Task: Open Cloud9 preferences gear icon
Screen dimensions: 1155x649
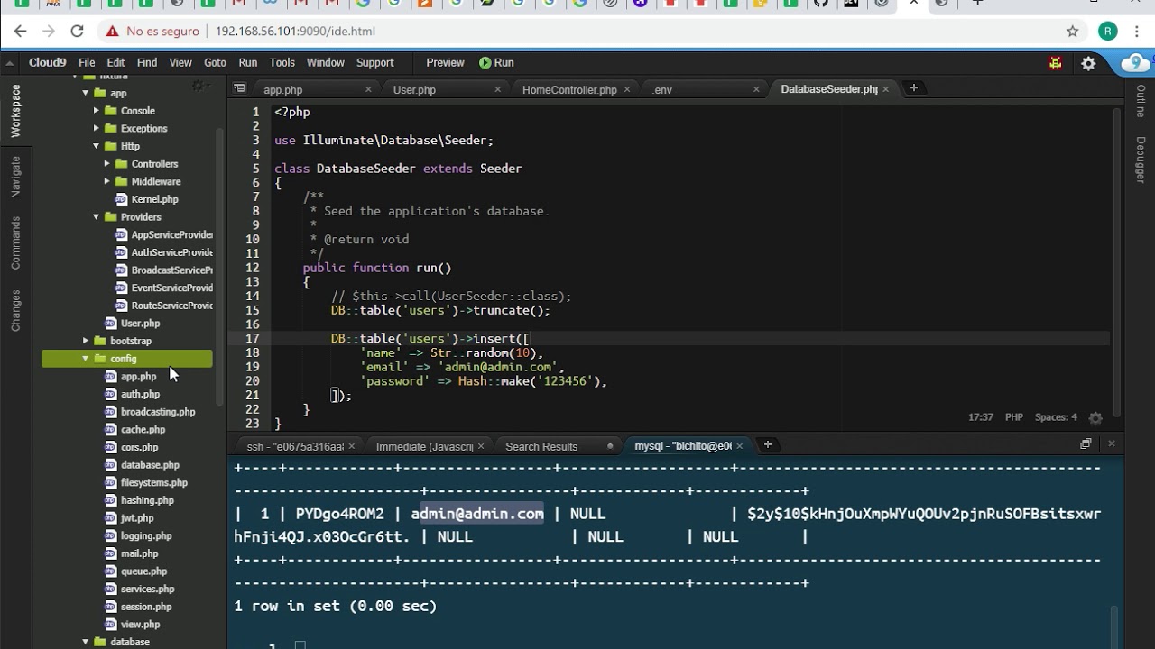Action: coord(1088,63)
